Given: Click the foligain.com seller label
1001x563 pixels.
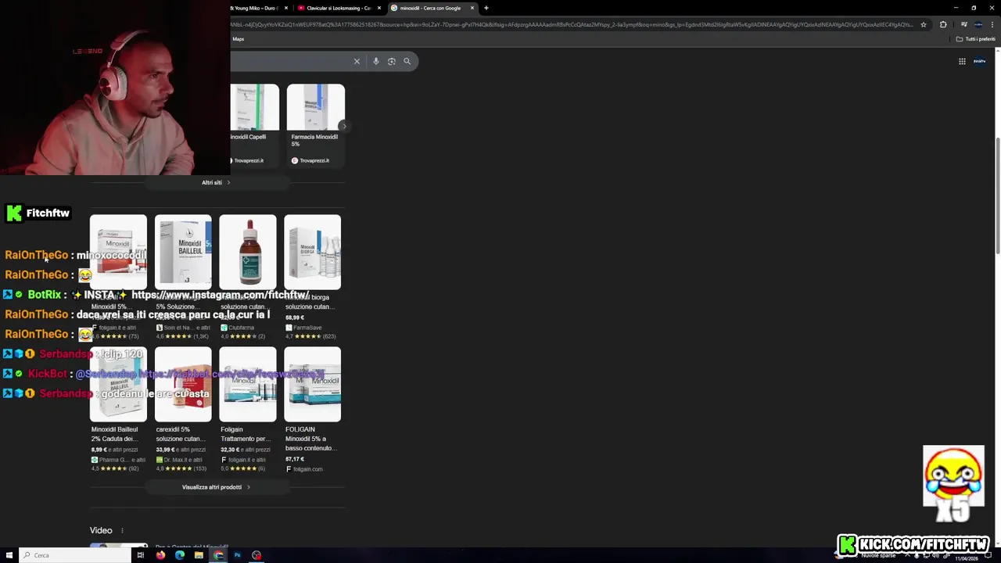Looking at the screenshot, I should tap(305, 469).
